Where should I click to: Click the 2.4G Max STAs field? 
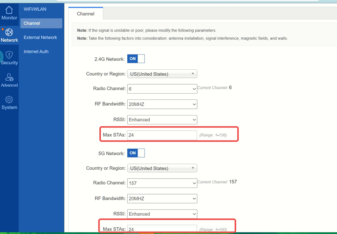[162, 135]
